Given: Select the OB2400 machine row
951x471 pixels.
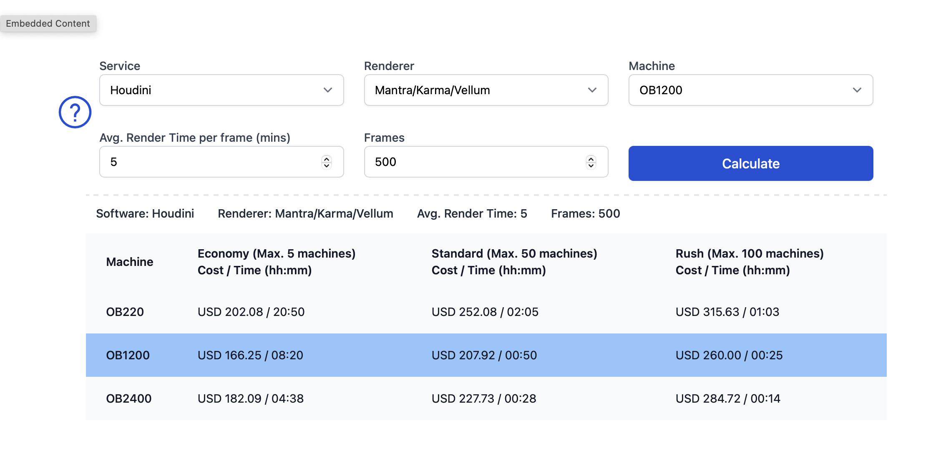Looking at the screenshot, I should 486,398.
